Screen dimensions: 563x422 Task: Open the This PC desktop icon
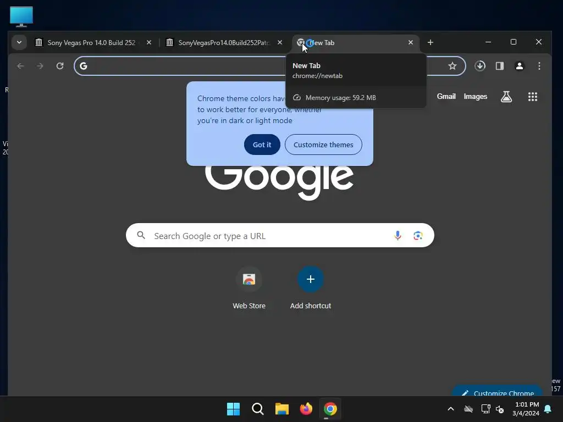coord(21,16)
